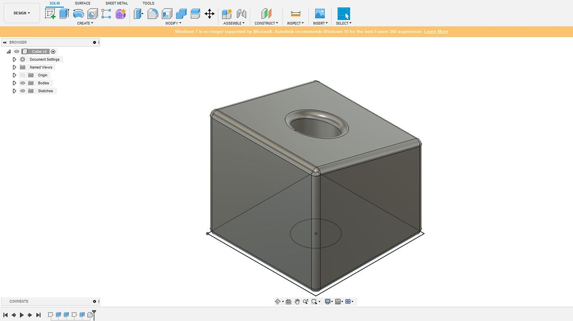Select the purple Create Form tool
Screen dimensions: 573x321
(x=120, y=13)
